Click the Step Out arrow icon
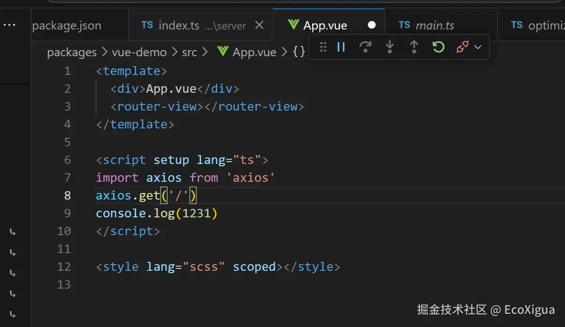This screenshot has height=327, width=565. tap(414, 47)
